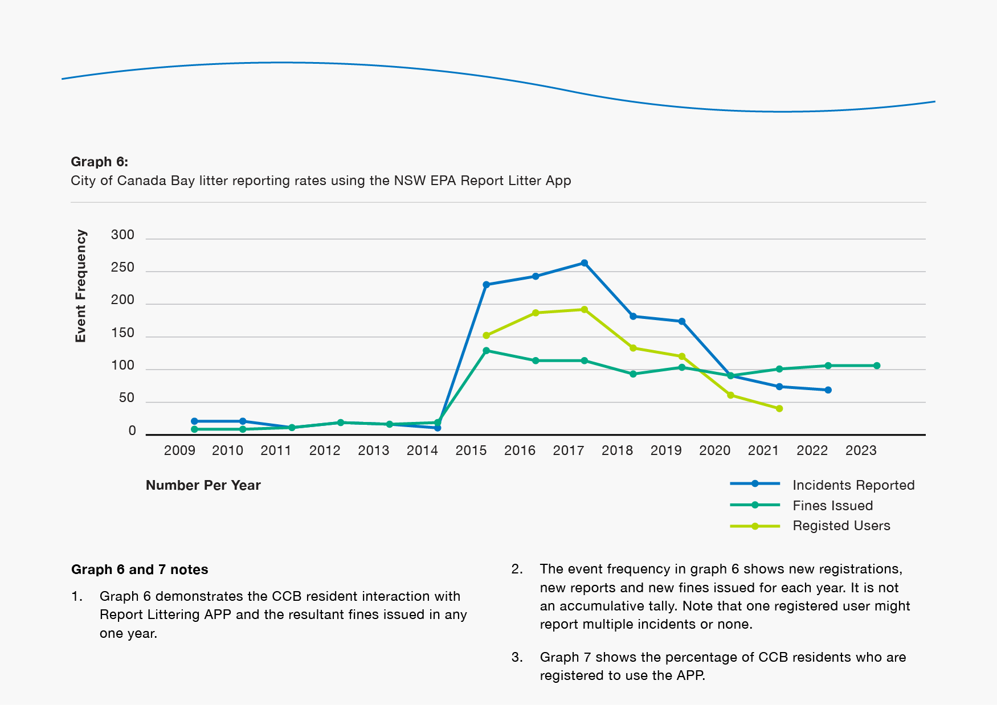Click the 2021 year label
The image size is (997, 705).
pos(763,450)
